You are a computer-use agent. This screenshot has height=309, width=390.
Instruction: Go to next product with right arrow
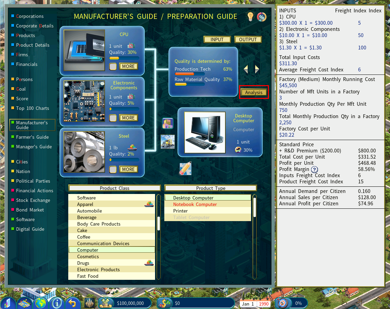pyautogui.click(x=257, y=69)
